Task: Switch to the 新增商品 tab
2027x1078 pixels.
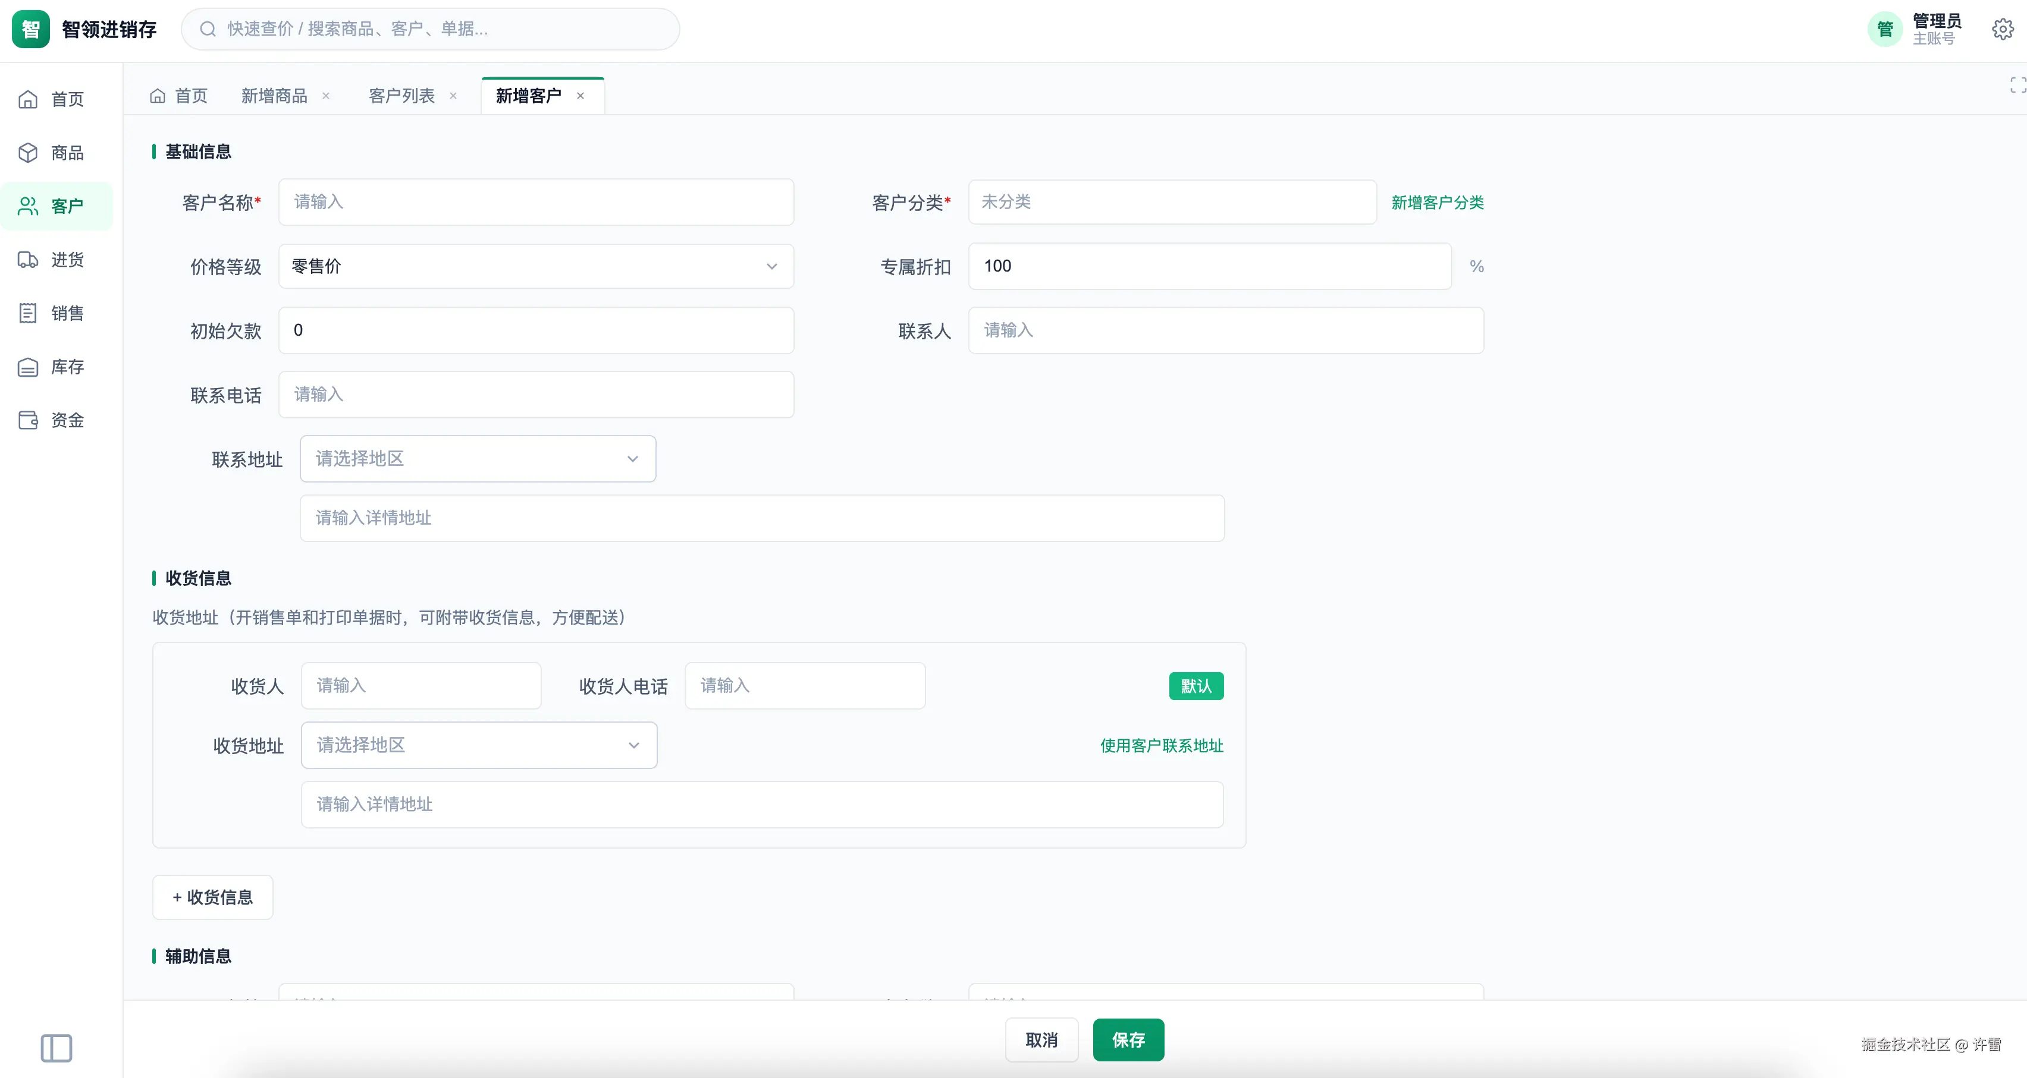Action: [x=274, y=96]
